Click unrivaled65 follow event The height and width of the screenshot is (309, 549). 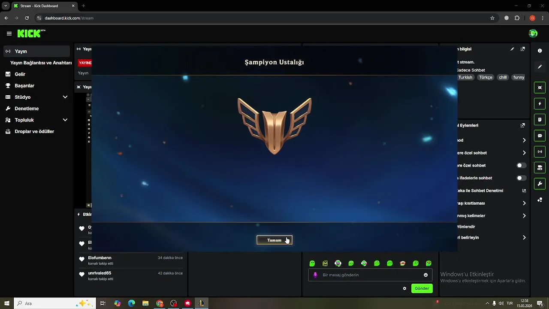tap(131, 276)
